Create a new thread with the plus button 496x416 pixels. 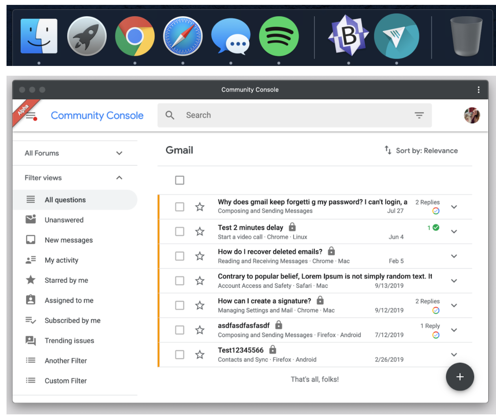tap(460, 377)
